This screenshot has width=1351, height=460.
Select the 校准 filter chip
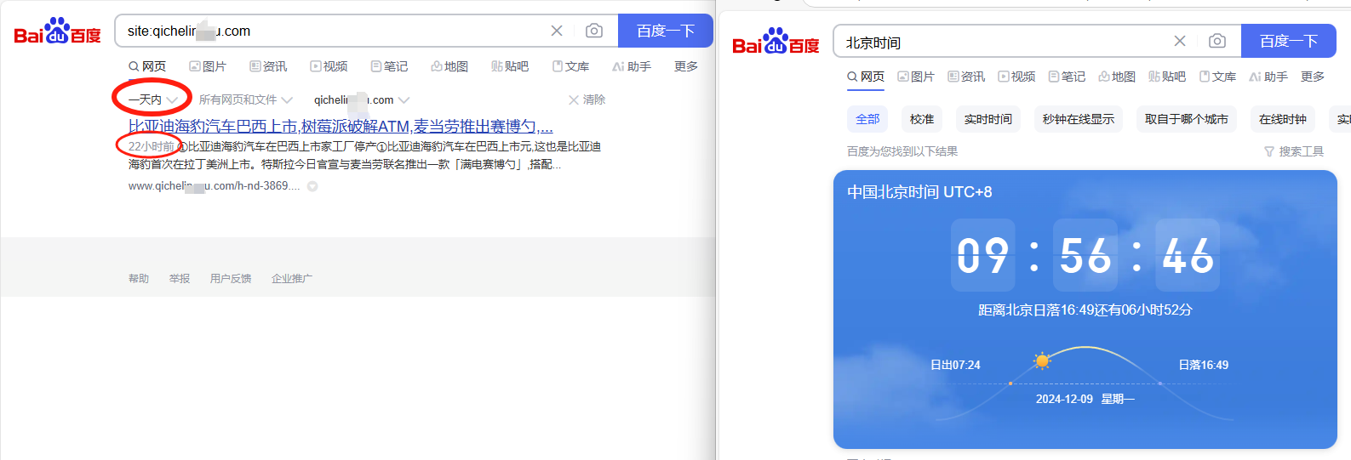pos(921,119)
